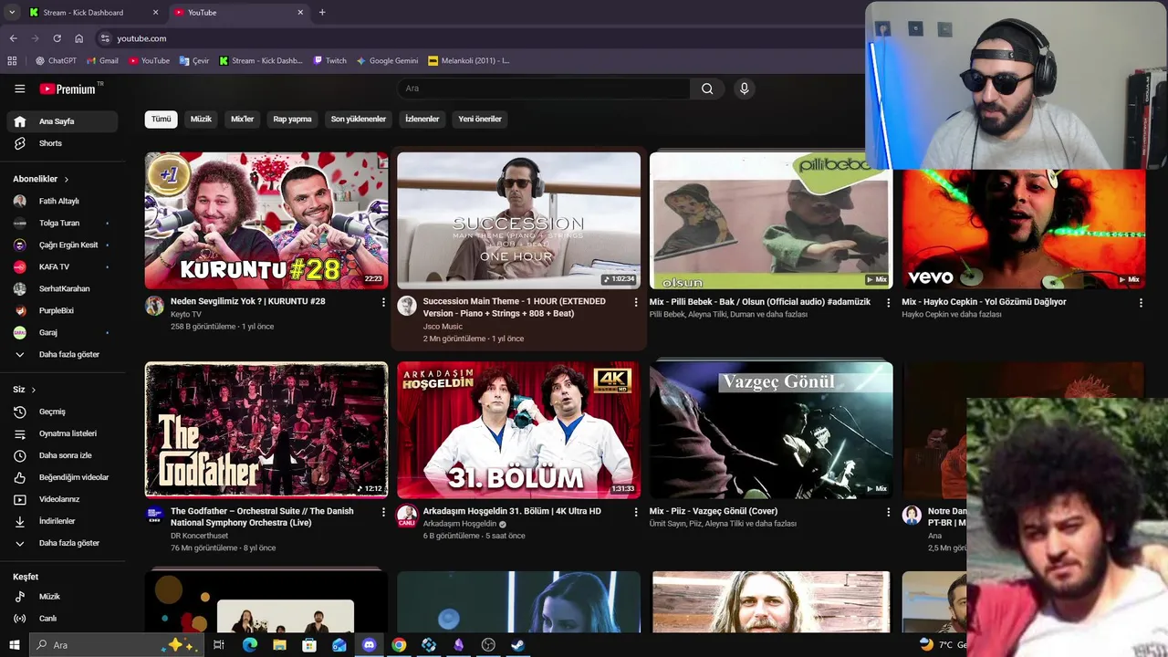
Task: Open the Garaj subscription
Action: point(62,332)
